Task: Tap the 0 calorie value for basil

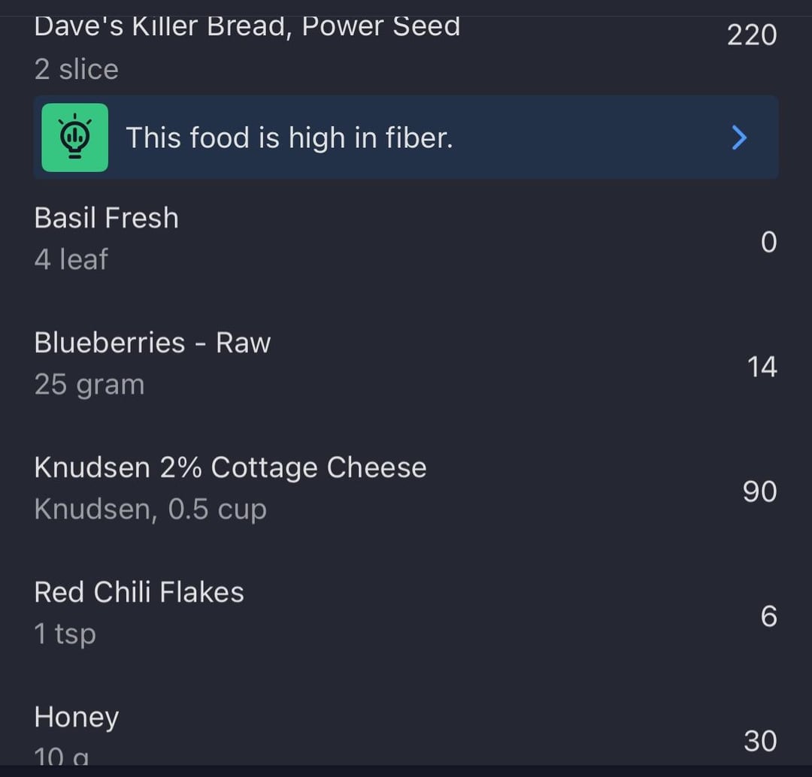Action: click(769, 242)
